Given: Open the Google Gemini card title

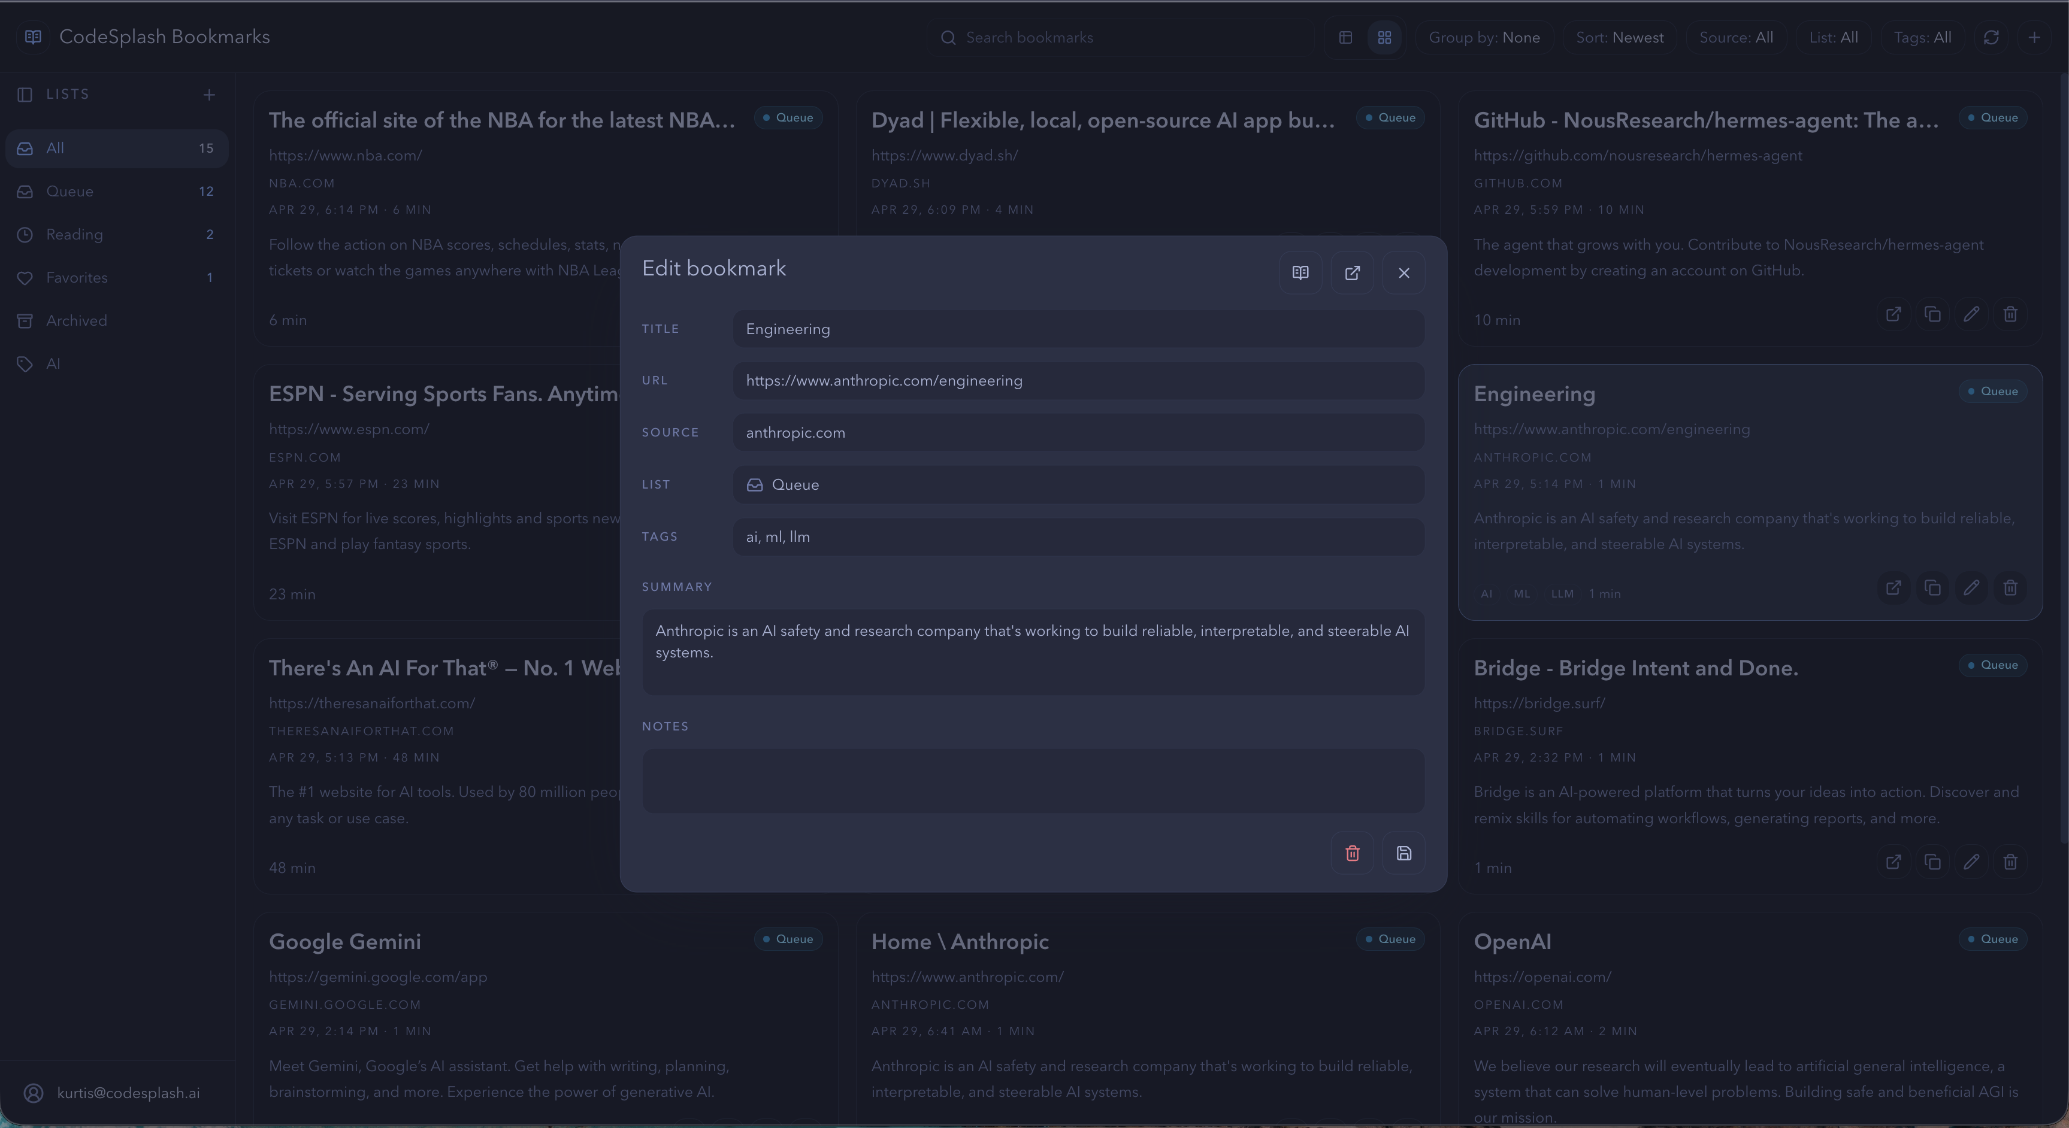Looking at the screenshot, I should (344, 942).
